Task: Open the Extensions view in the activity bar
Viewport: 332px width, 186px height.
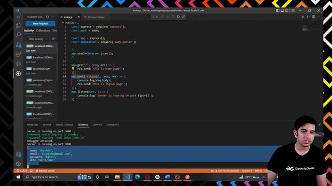Action: point(18,54)
